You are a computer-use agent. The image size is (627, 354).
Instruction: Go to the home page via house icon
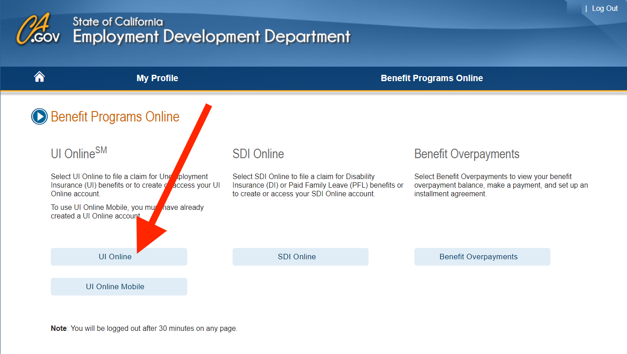(x=39, y=78)
